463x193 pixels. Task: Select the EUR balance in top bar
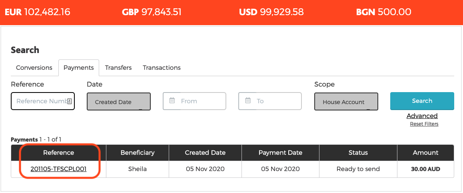tap(38, 12)
